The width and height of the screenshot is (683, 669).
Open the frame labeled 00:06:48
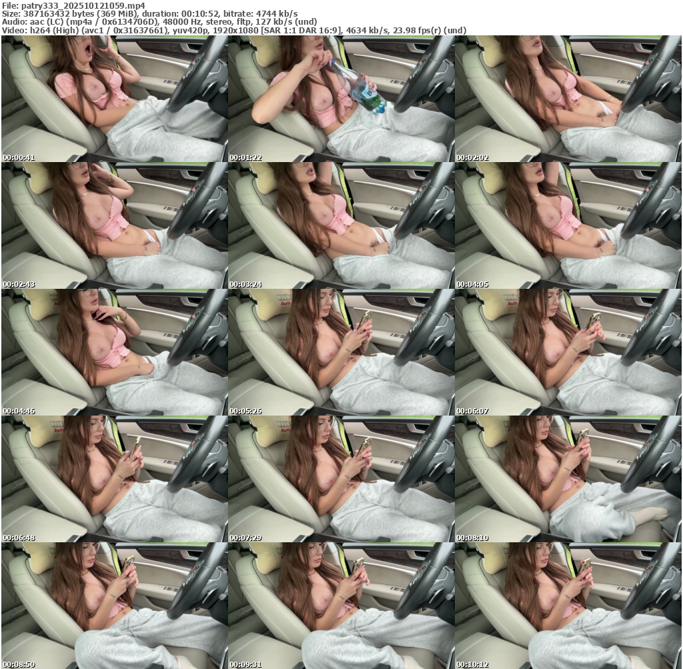114,479
